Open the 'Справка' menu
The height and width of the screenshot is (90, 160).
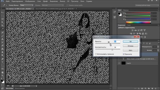coord(89,1)
